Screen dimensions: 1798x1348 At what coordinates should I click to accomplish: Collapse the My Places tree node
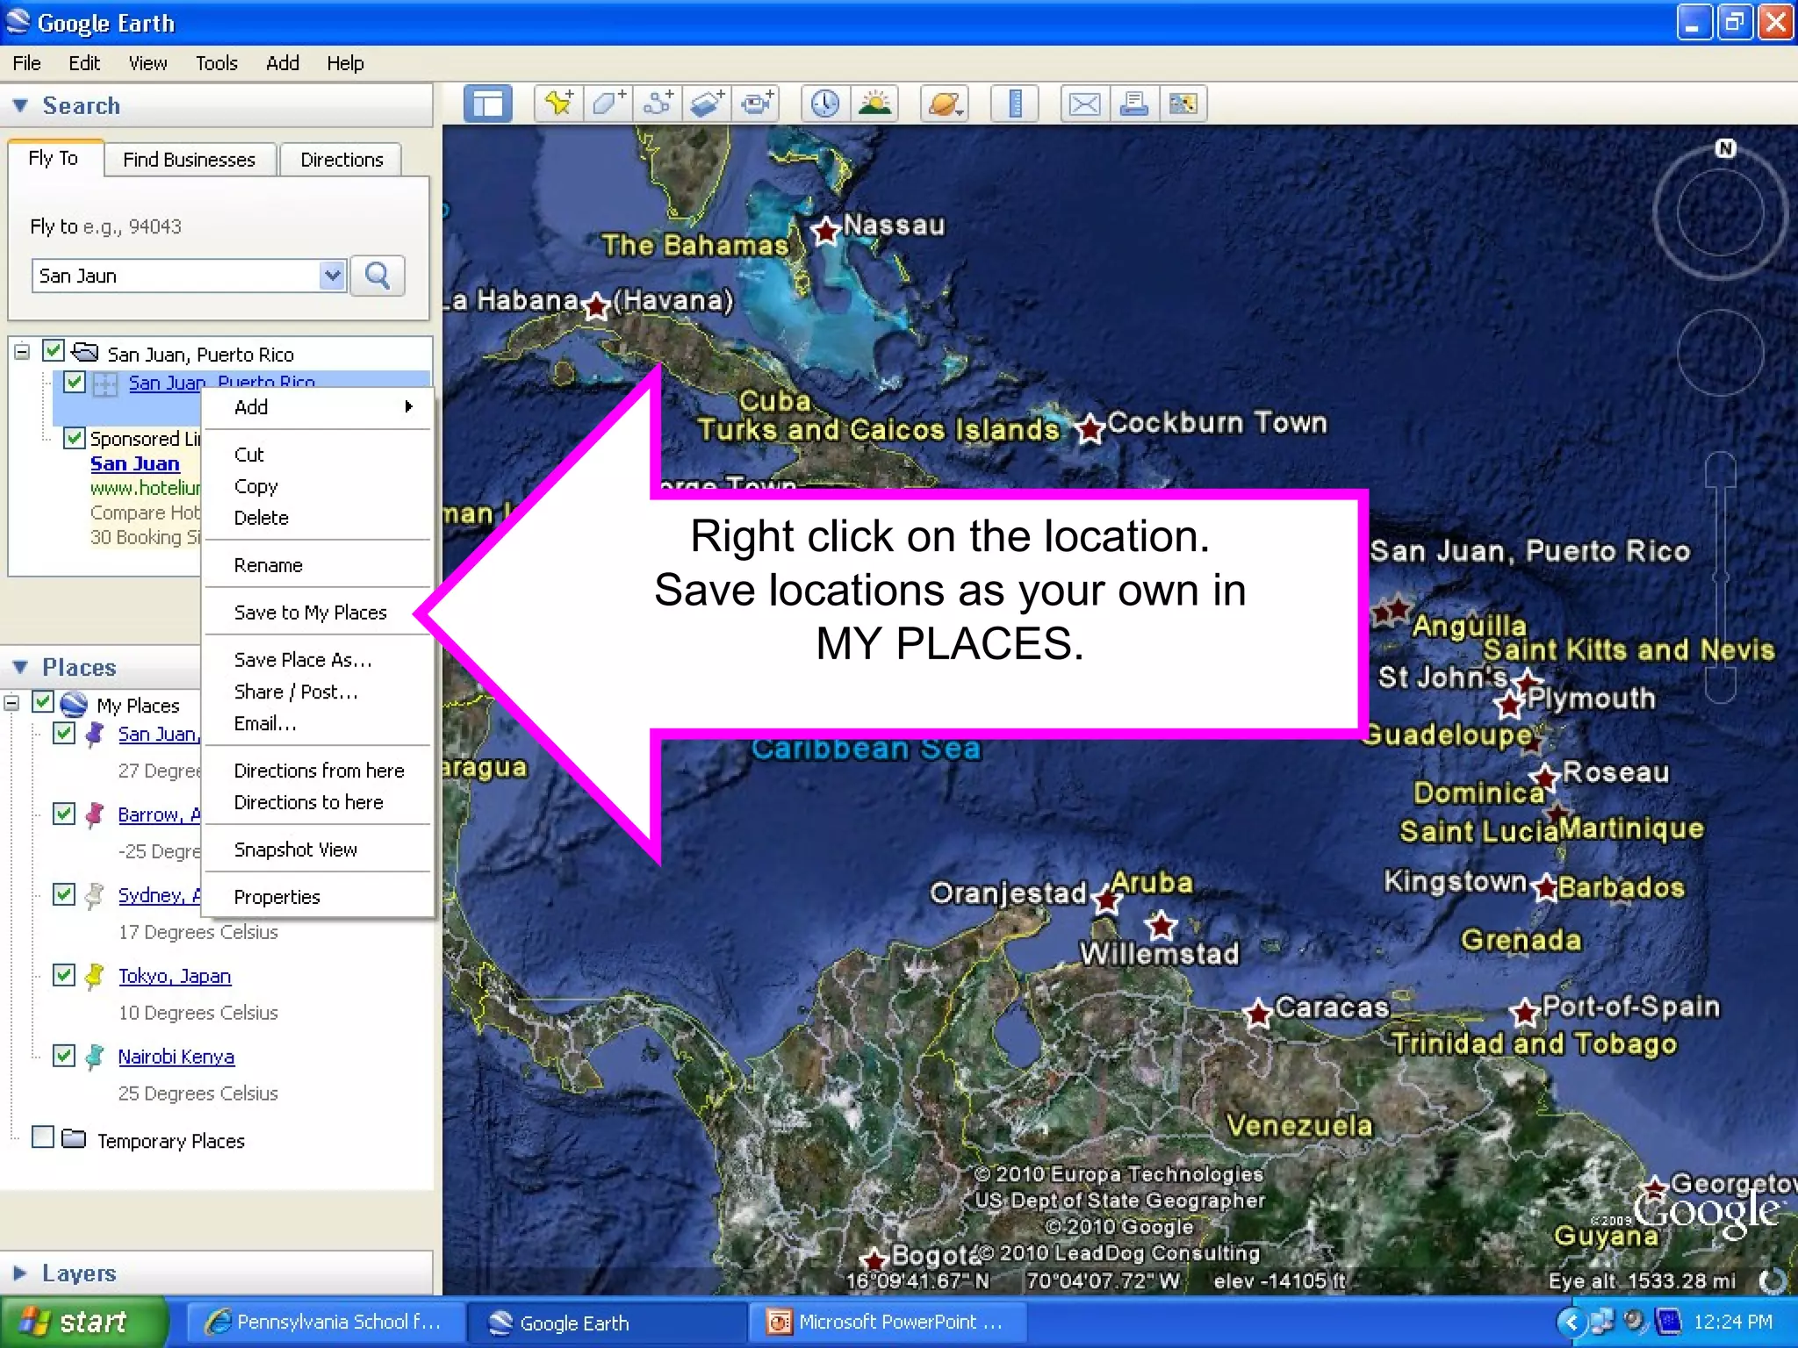11,703
